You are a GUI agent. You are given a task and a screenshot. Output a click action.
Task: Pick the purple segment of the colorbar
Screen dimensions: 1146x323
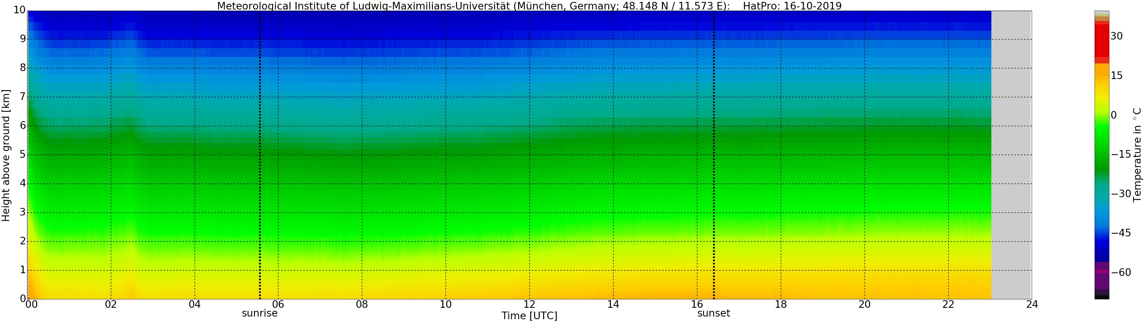[1101, 280]
